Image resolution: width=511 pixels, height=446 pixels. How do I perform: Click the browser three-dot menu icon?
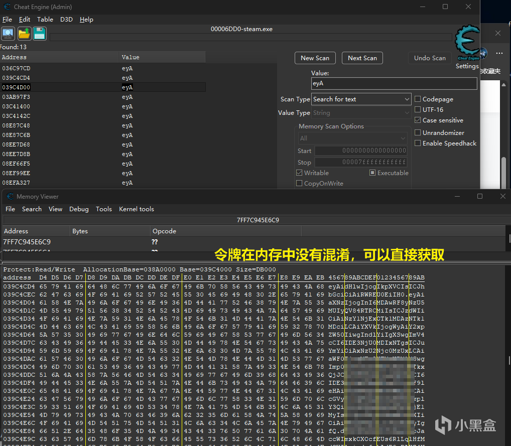coord(499,53)
